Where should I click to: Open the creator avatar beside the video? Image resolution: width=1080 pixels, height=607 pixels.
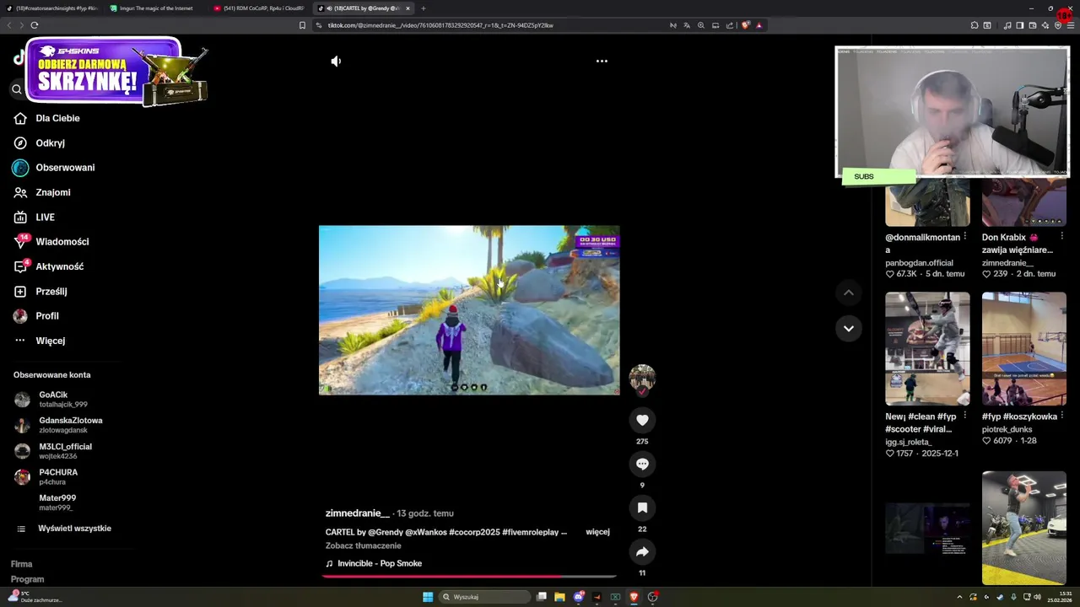click(642, 379)
